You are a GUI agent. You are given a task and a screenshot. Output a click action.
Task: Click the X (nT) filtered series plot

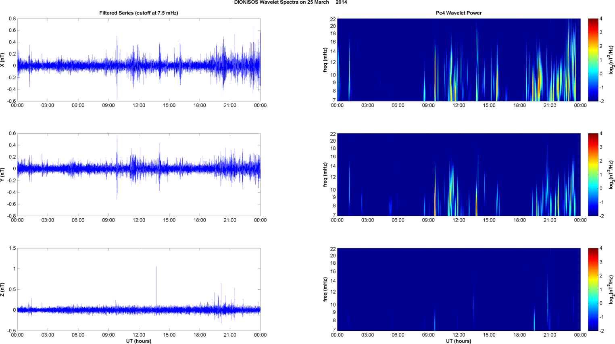[139, 60]
